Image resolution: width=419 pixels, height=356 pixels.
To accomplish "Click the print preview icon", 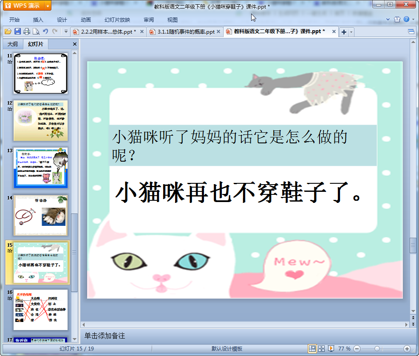I will (x=36, y=31).
